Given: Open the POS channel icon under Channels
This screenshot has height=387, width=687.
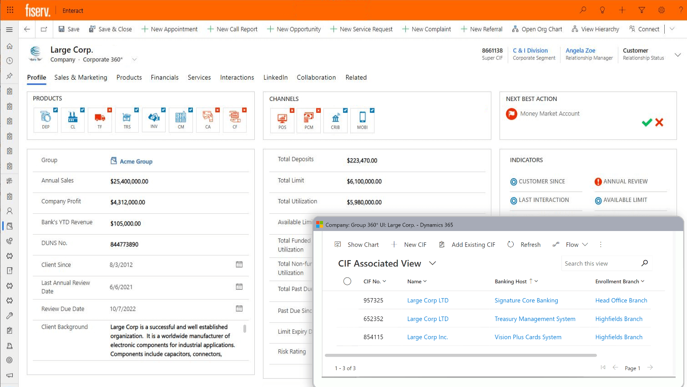Looking at the screenshot, I should click(282, 121).
